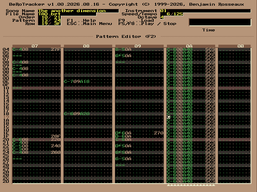Viewport: 257px width, 192px height.
Task: Click the cursor cell at row 19, channel 0A
Action: [x=169, y=117]
